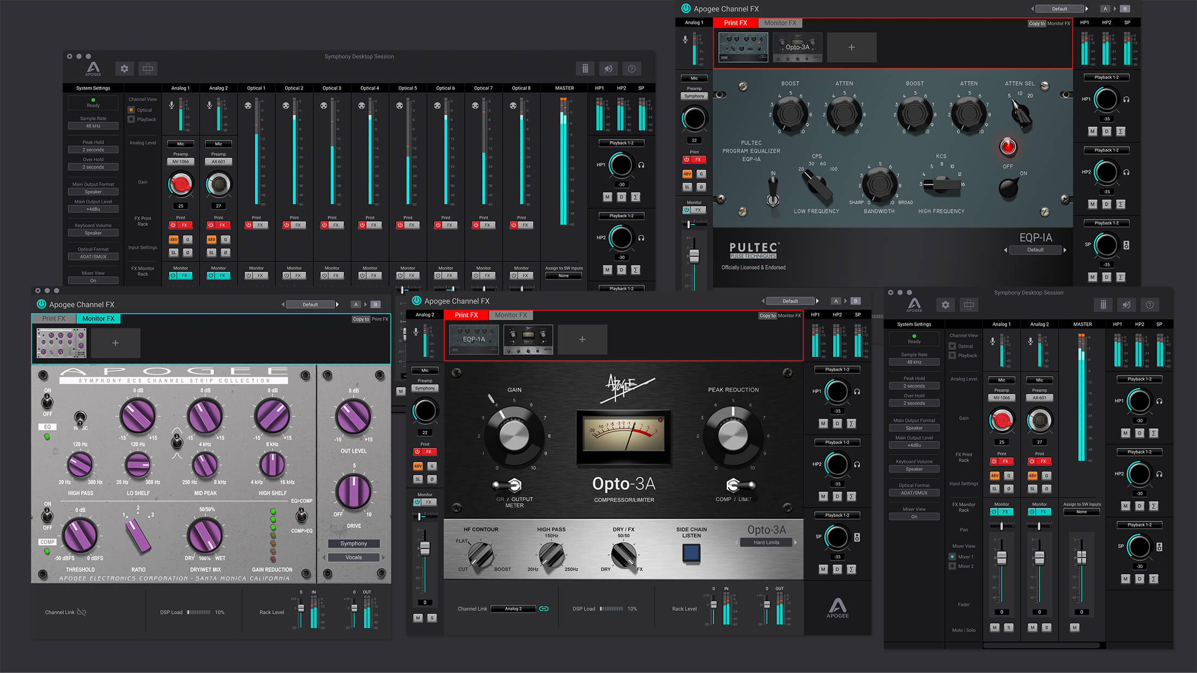The height and width of the screenshot is (673, 1197).
Task: Flip the EQ ON/OFF switch on the ECS strip
Action: (47, 402)
